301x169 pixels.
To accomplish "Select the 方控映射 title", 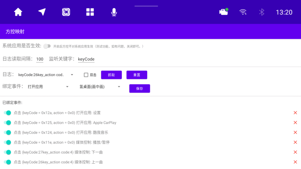I will point(15,32).
